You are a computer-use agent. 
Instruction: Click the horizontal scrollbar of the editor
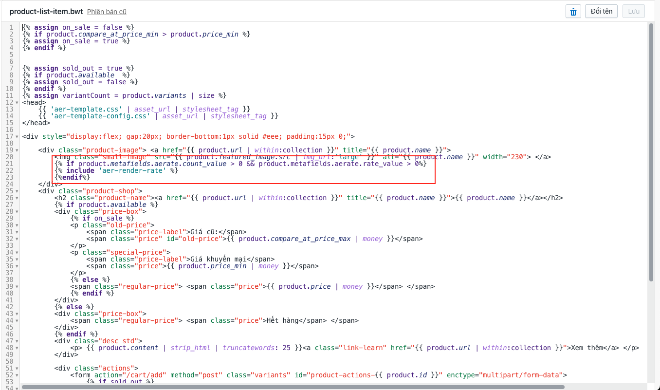coord(293,387)
